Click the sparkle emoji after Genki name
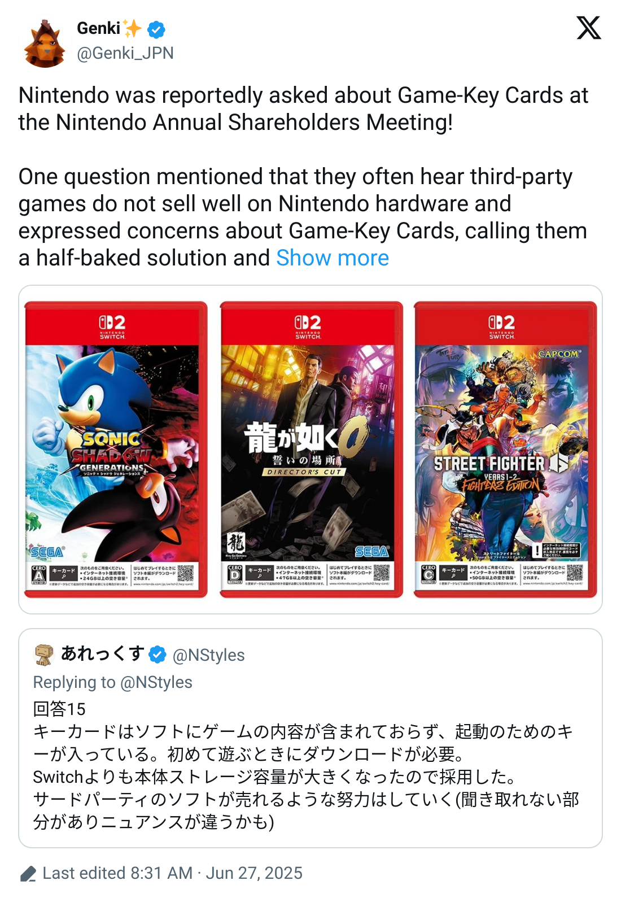This screenshot has height=898, width=621. pyautogui.click(x=133, y=28)
